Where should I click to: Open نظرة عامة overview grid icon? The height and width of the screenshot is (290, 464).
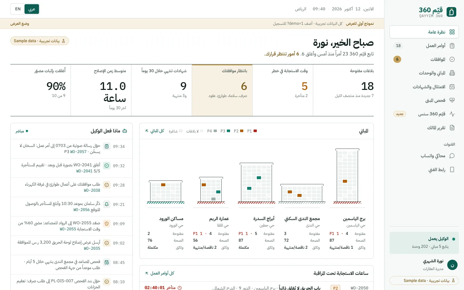coord(452,32)
